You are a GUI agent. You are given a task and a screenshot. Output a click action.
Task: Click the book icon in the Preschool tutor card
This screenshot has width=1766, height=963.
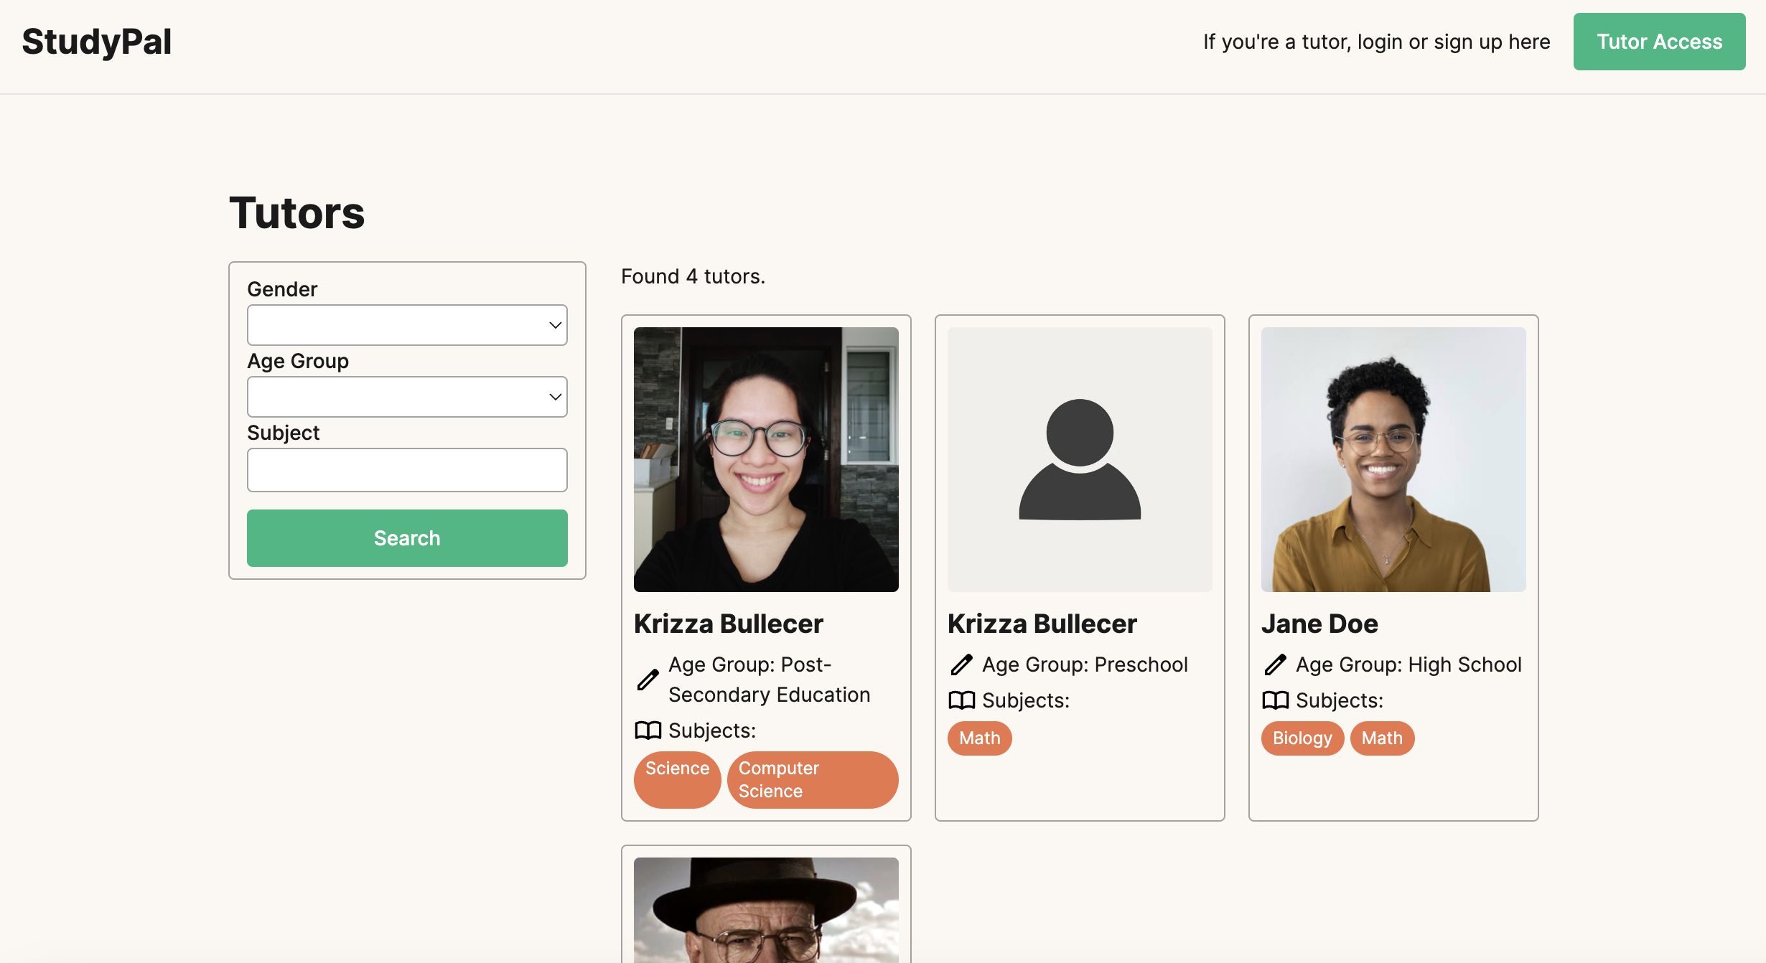[x=961, y=700]
